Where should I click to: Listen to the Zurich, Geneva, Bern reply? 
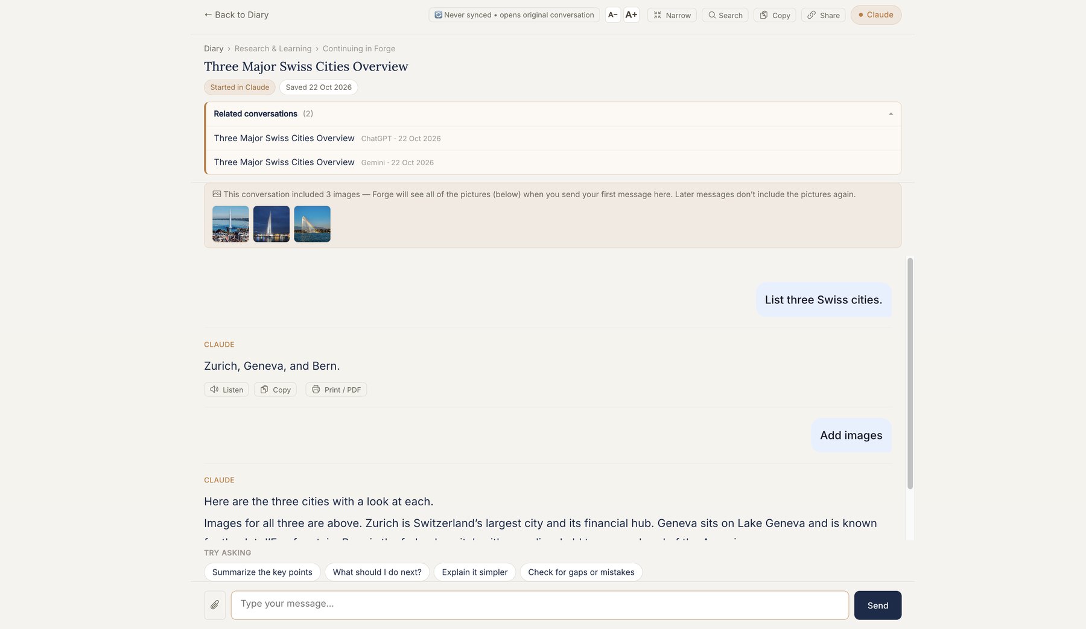coord(226,390)
